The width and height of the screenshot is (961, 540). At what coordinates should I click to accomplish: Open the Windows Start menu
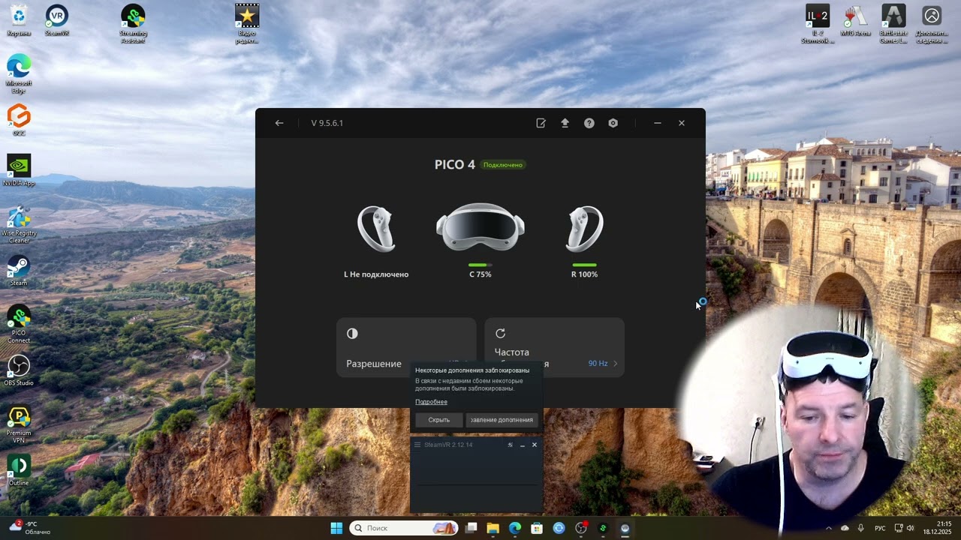click(x=336, y=528)
